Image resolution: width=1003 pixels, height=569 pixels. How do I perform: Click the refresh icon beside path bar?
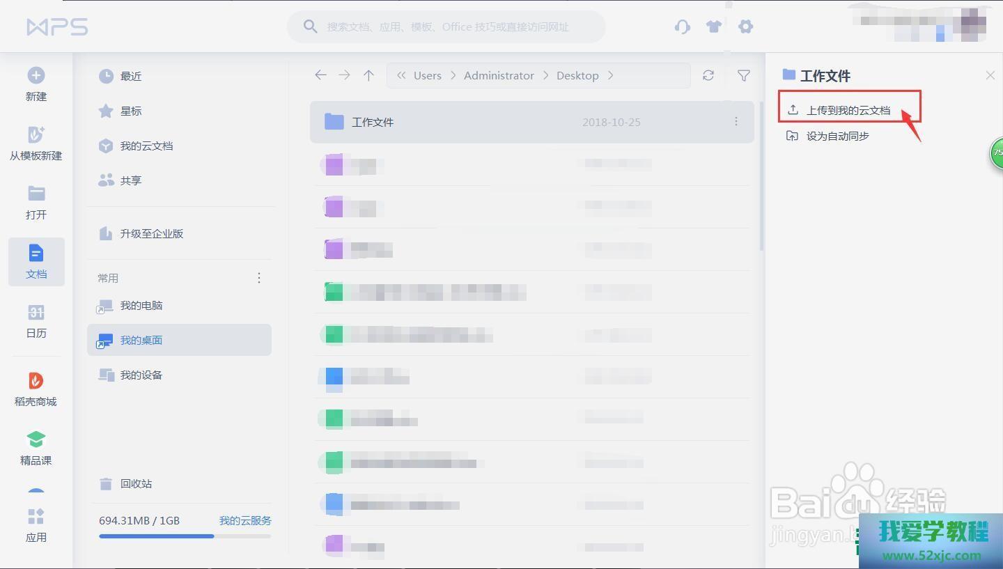(708, 75)
